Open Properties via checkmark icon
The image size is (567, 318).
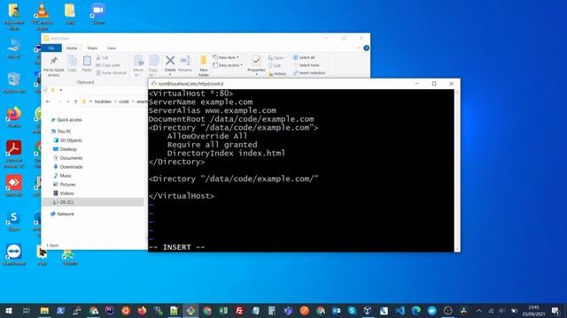(256, 61)
